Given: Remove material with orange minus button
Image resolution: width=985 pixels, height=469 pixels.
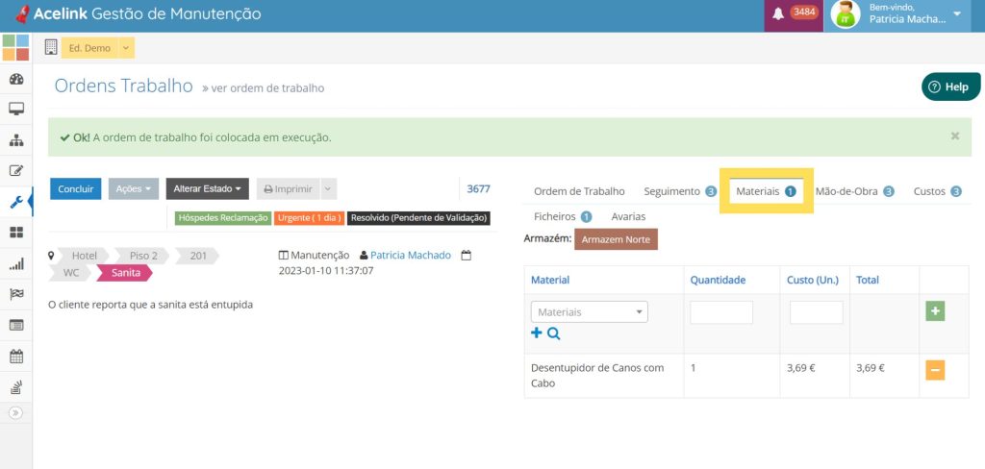Looking at the screenshot, I should click(x=935, y=369).
